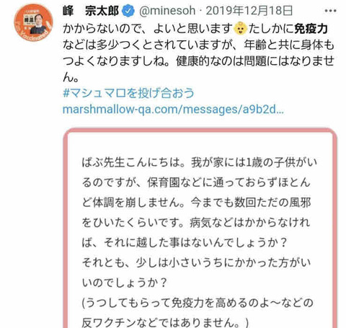Click the card line starting (うつしてもらって

(x=198, y=303)
